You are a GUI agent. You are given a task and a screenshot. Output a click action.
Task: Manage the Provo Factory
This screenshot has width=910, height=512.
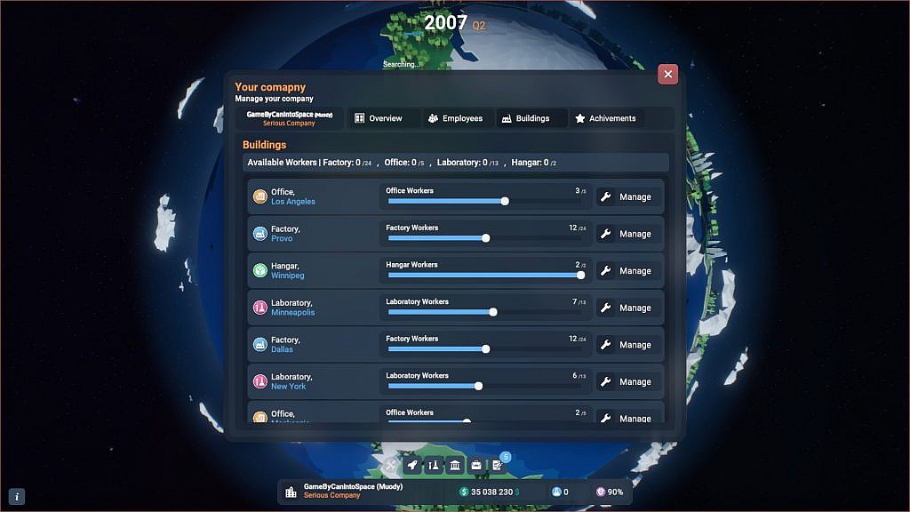click(x=628, y=234)
